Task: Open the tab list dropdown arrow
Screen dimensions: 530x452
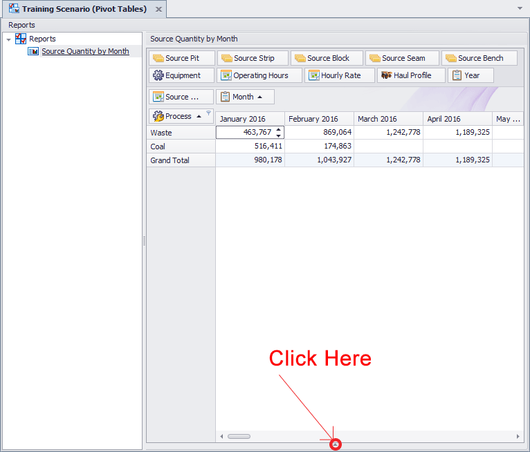Action: tap(520, 8)
